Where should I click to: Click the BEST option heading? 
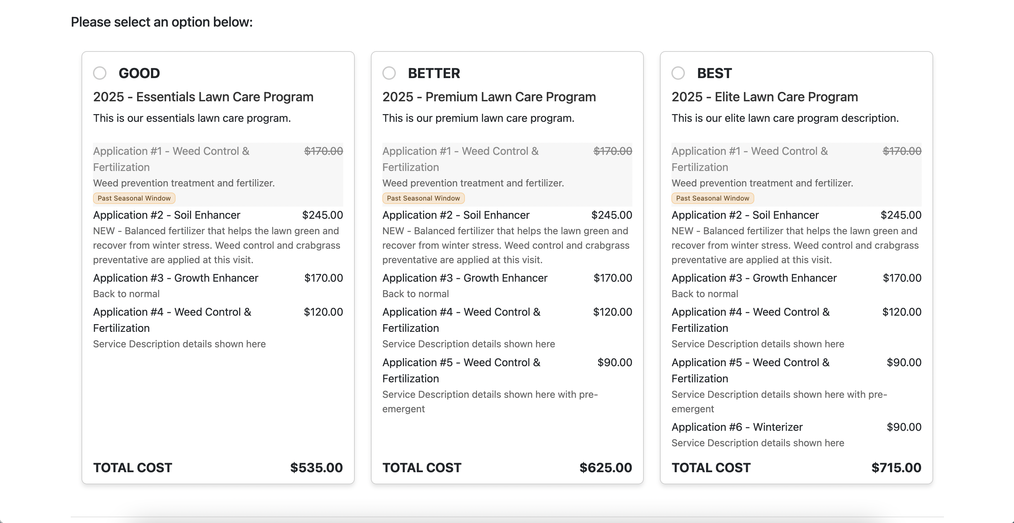coord(714,73)
